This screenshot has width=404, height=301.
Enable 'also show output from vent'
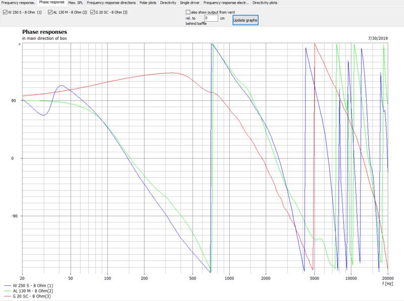click(188, 12)
